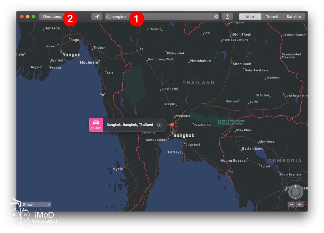This screenshot has height=233, width=324.
Task: Zoom in with the plus button
Action: point(299,204)
